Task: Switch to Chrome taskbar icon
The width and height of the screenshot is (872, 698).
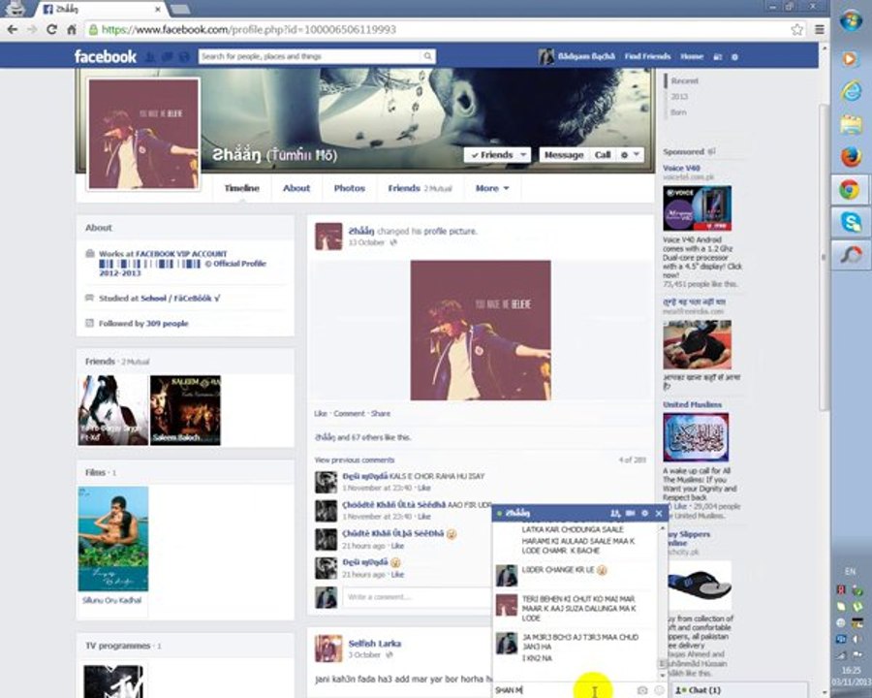Action: point(849,190)
